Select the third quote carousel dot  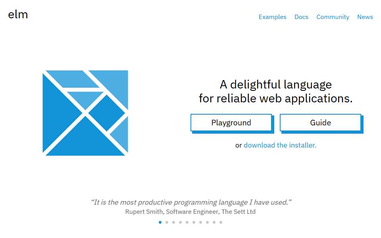[x=173, y=222]
